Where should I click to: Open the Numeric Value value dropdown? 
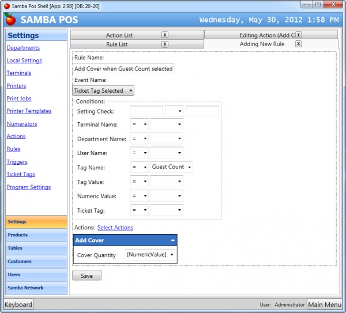(x=167, y=195)
